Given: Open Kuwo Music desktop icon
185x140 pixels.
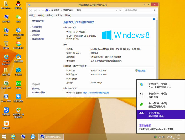Looking at the screenshot, I should pyautogui.click(x=6, y=125).
